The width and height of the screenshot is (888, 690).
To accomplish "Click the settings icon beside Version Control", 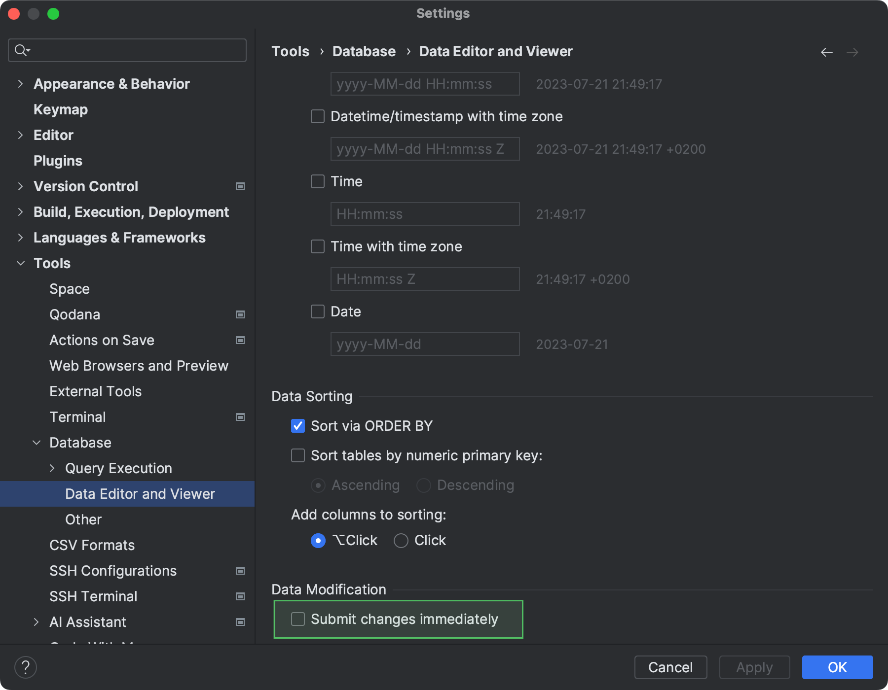I will [x=240, y=186].
